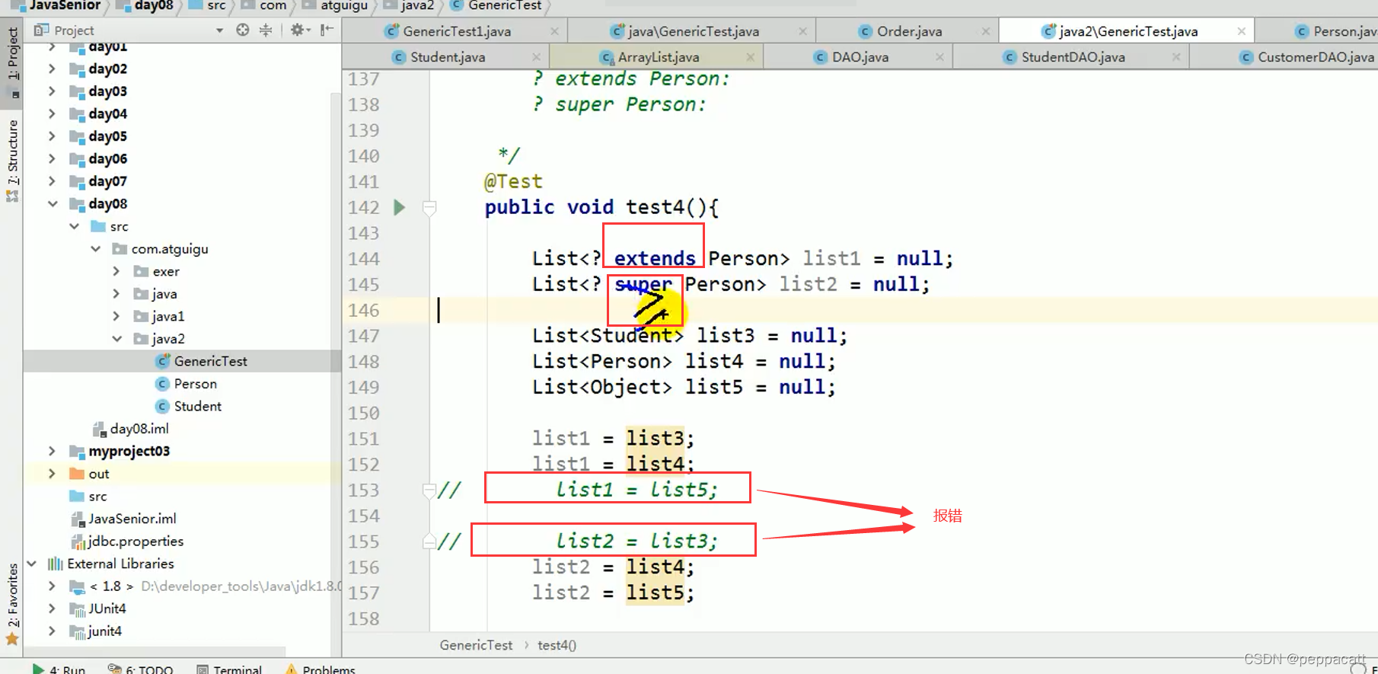Switch to the DAO.java tab
Screen dimensions: 1378x674
[x=860, y=57]
